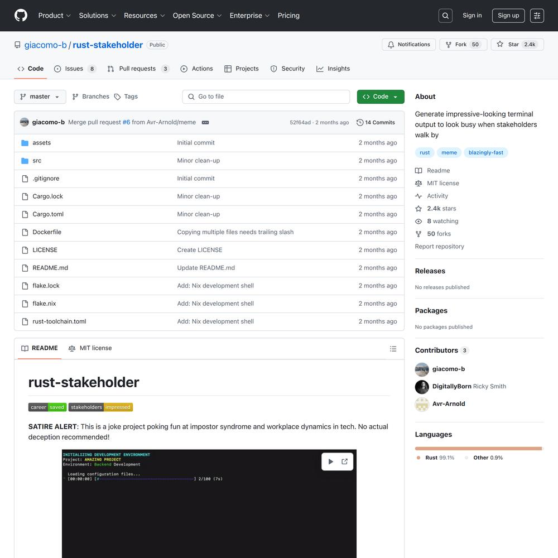
Task: Click the rust topic tag
Action: 425,153
